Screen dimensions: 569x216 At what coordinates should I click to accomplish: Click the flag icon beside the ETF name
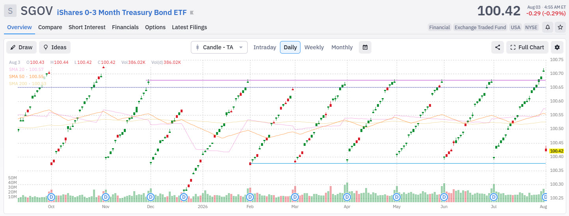(x=192, y=13)
